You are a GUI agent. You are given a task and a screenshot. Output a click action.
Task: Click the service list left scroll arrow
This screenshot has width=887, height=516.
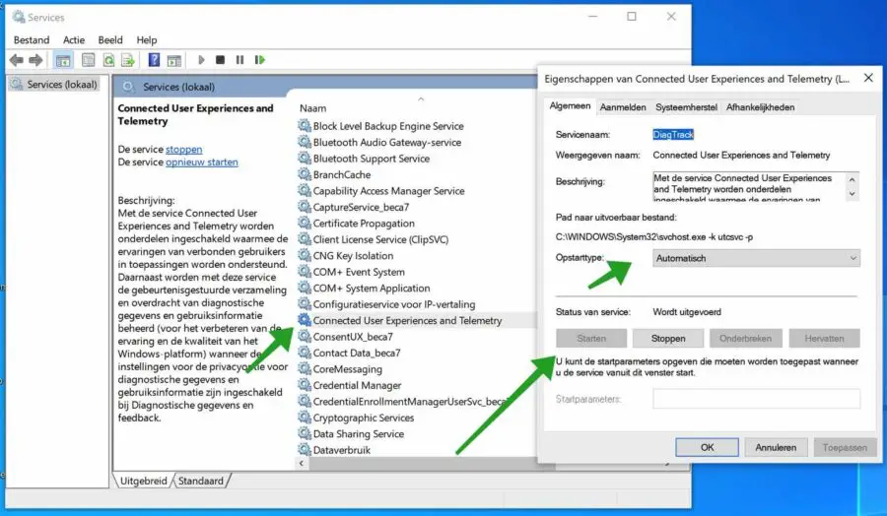[x=302, y=464]
